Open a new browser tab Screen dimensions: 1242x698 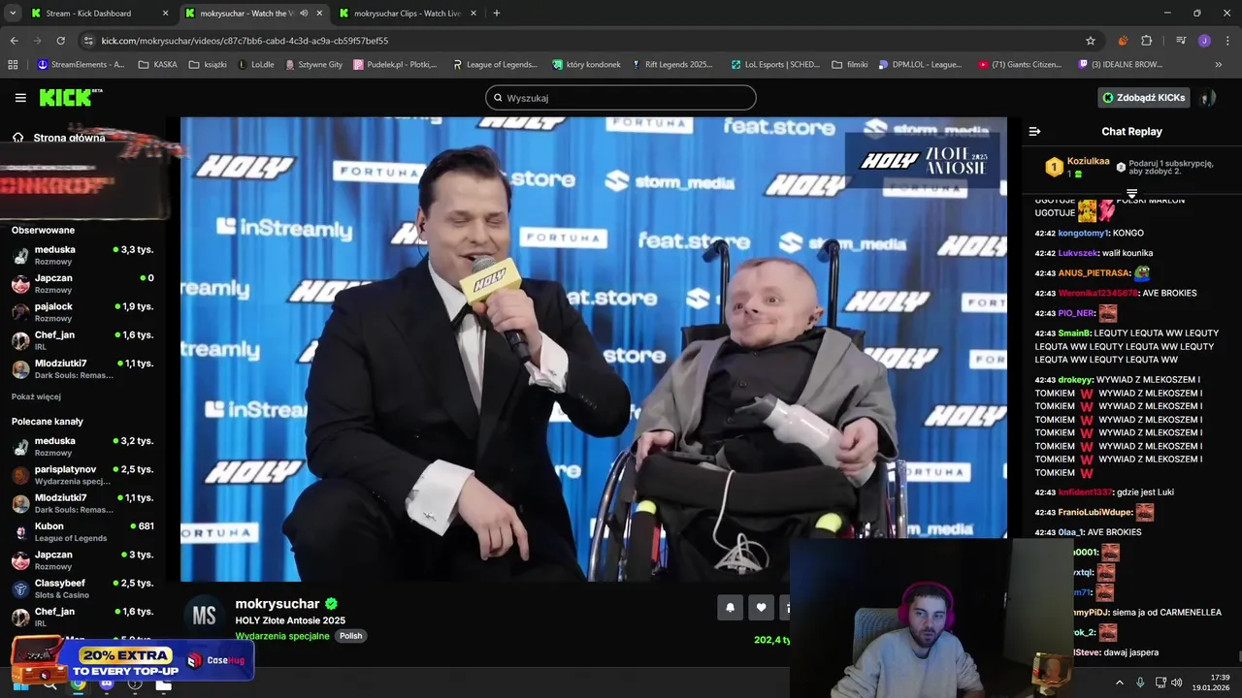coord(496,14)
